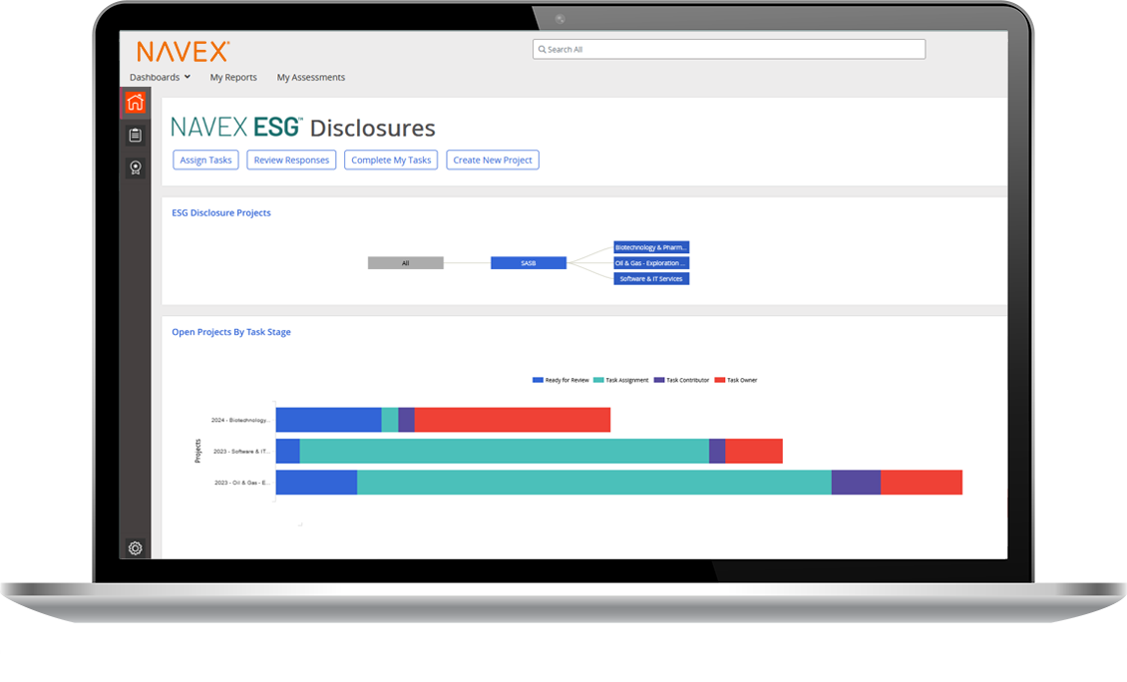Toggle Task Contributor legend swatch
Image resolution: width=1127 pixels, height=682 pixels.
click(659, 380)
